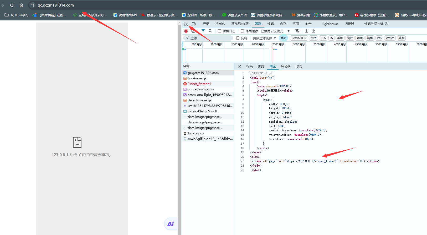
Task: Select the content-script.css request
Action: click(208, 89)
